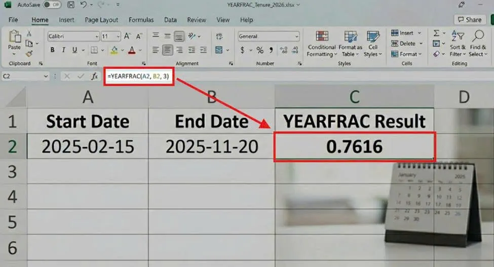Click the Increase Indent icon
Screen dimensions: 494x267
point(204,50)
